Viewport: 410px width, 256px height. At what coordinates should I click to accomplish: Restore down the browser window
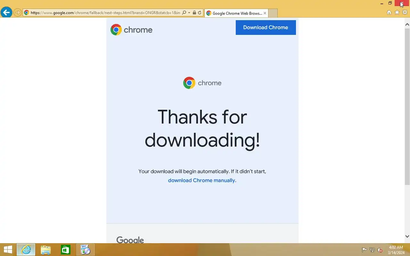[x=390, y=3]
